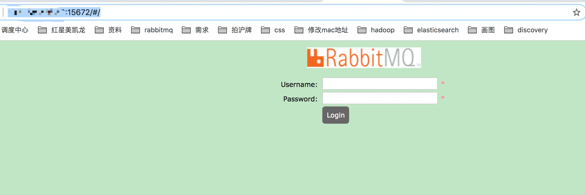The width and height of the screenshot is (585, 195).
Task: Open the 需求 bookmarks folder
Action: (x=195, y=30)
